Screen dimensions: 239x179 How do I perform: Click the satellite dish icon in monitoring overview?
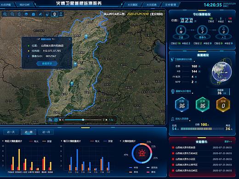pyautogui.click(x=172, y=59)
